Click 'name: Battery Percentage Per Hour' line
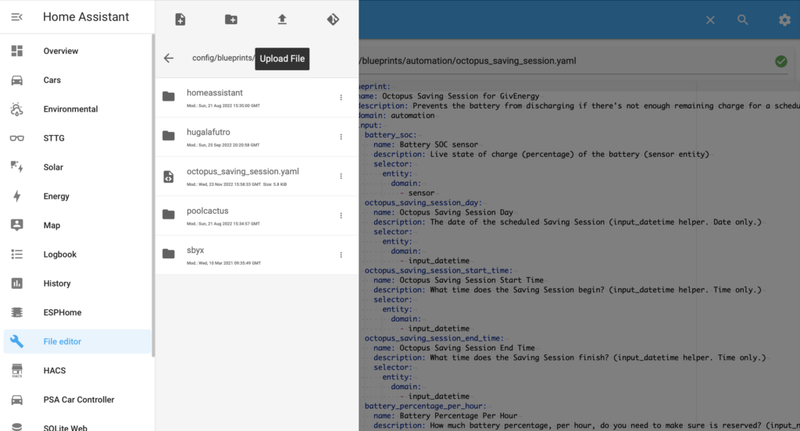Image resolution: width=800 pixels, height=431 pixels. 445,415
